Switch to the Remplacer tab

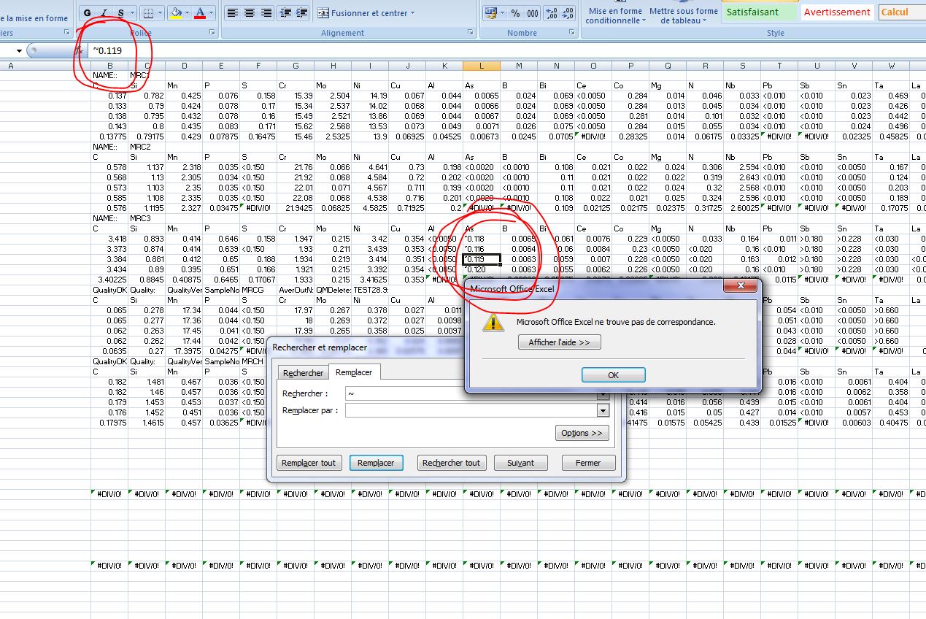(354, 372)
